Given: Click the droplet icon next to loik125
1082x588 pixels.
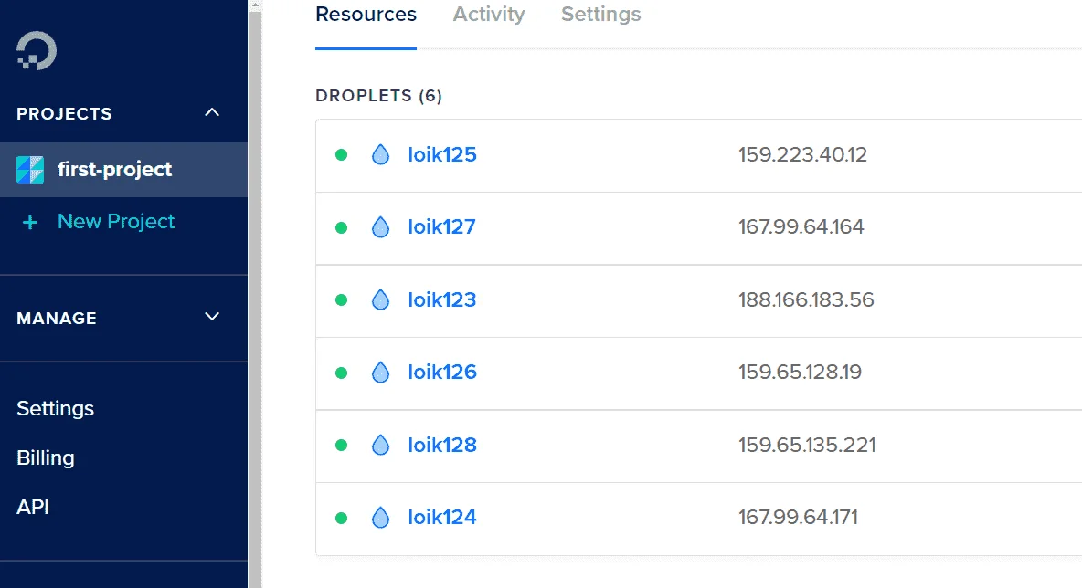Looking at the screenshot, I should [380, 154].
